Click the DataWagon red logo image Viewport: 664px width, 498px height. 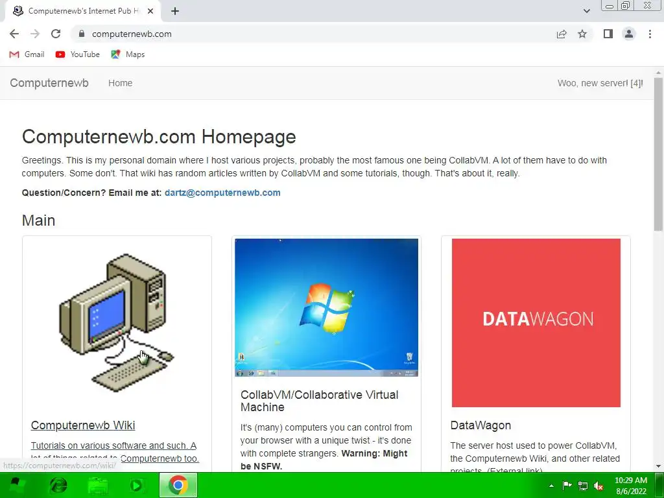click(536, 323)
